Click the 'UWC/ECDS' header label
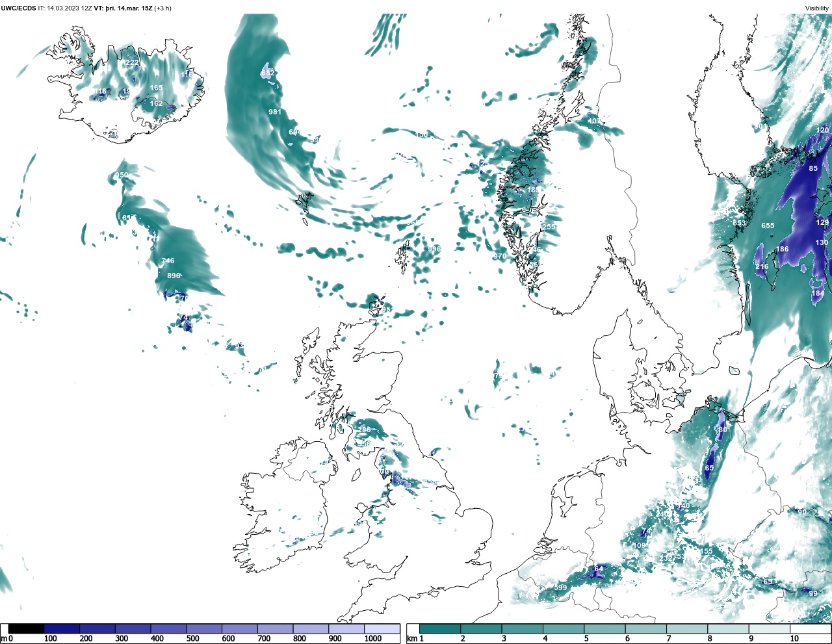 pos(18,8)
